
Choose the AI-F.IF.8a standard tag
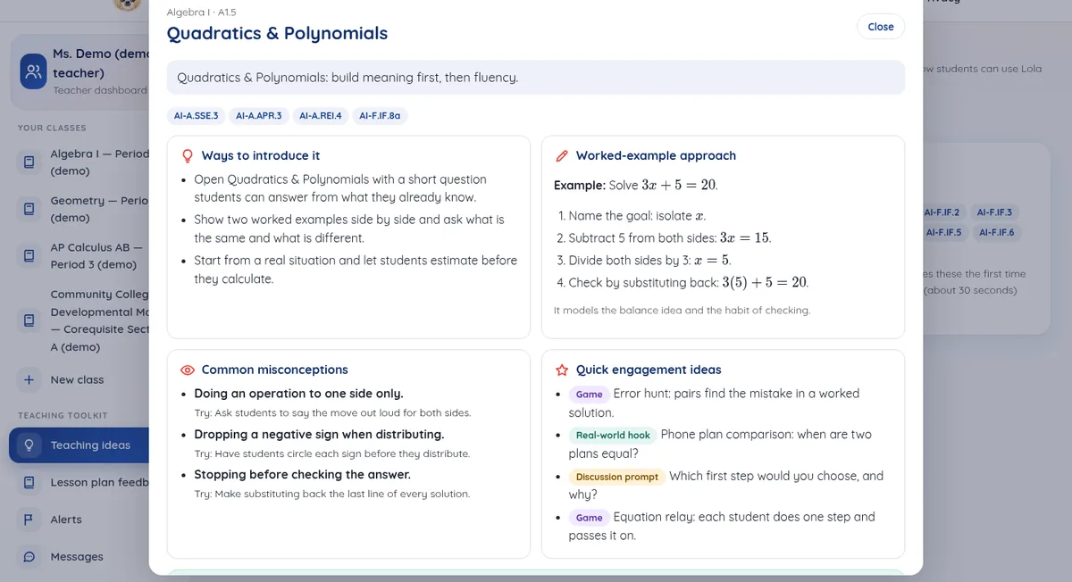click(380, 115)
